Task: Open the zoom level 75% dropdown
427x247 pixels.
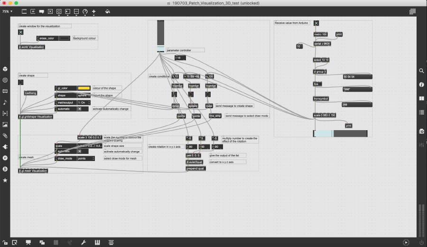Action: coord(8,11)
